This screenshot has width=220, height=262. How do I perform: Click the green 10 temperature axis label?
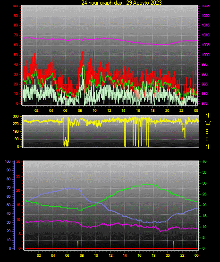point(204,227)
